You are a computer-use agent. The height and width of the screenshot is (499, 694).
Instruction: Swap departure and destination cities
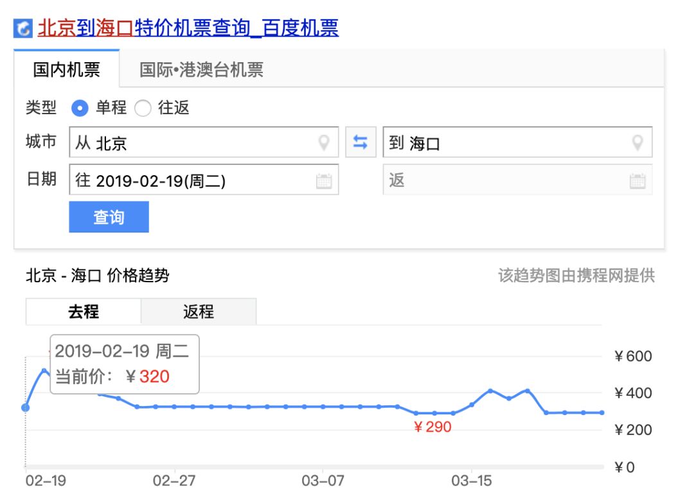[360, 142]
